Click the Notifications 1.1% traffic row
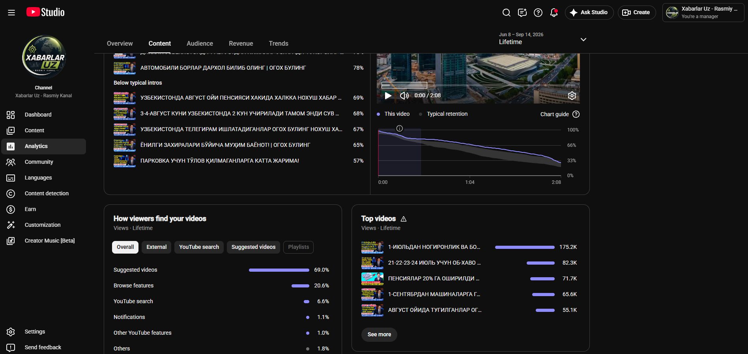Image resolution: width=748 pixels, height=354 pixels. click(221, 317)
